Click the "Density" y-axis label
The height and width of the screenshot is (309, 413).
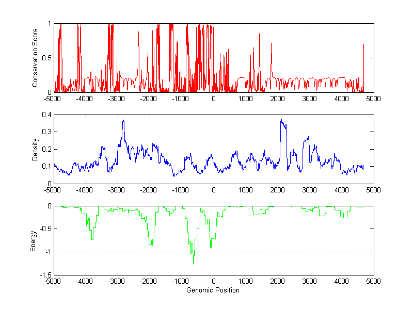coord(35,149)
